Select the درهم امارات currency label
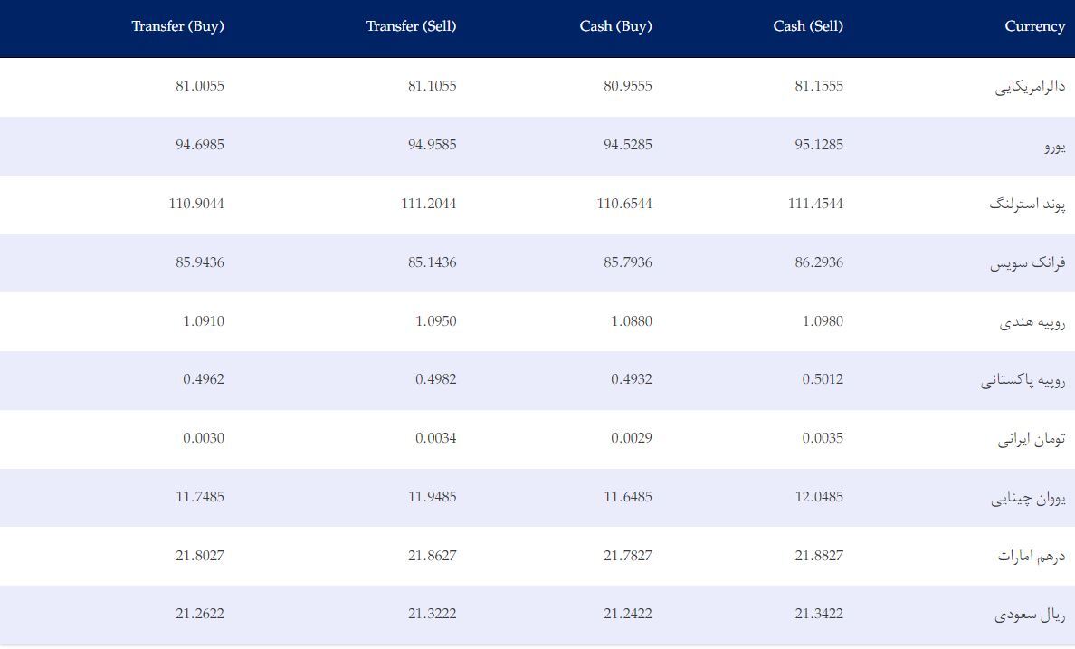The image size is (1075, 649). 1032,556
